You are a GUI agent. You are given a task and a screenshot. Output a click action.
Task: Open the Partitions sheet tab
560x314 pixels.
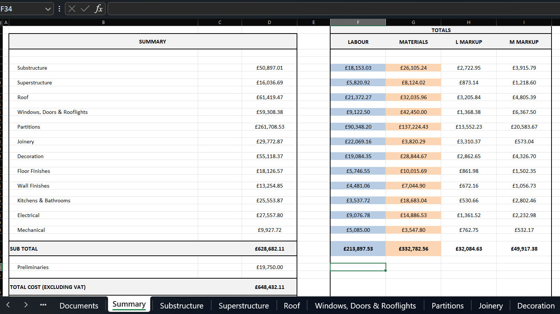pyautogui.click(x=447, y=306)
